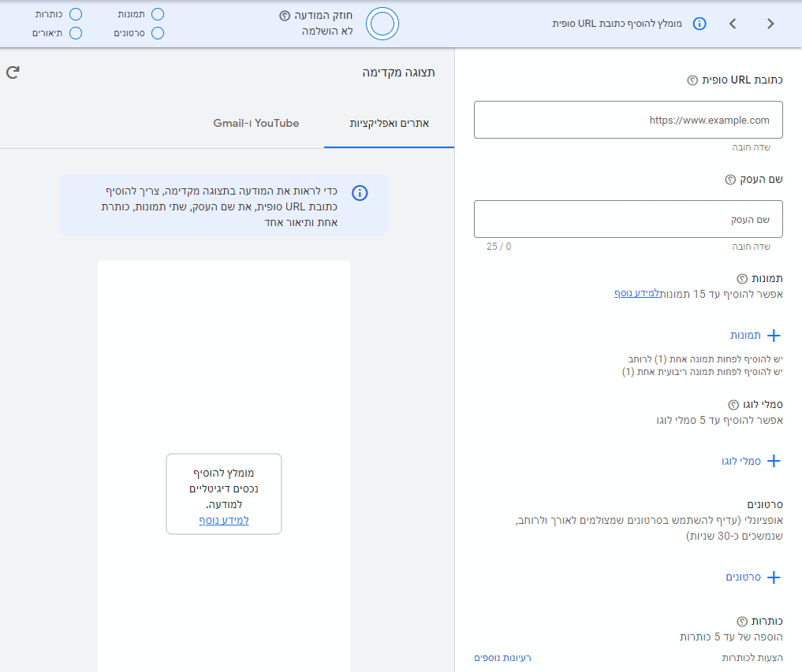This screenshot has height=672, width=802.
Task: Open למידע נוסף link under תמונות
Action: (637, 293)
